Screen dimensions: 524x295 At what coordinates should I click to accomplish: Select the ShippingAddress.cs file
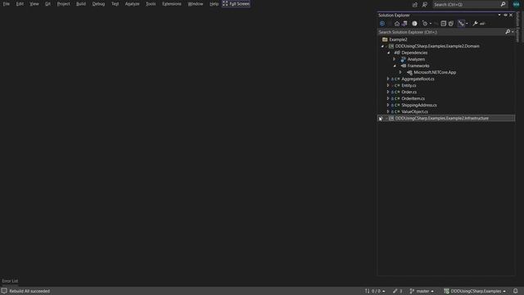(419, 105)
